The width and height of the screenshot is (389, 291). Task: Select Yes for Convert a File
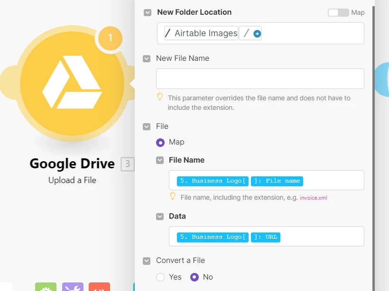click(160, 277)
